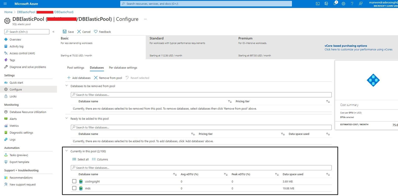The width and height of the screenshot is (398, 196).
Task: Click Add databases
Action: [79, 78]
